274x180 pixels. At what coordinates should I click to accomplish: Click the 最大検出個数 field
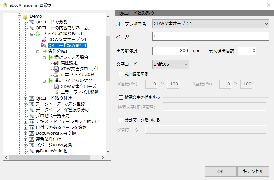(247, 51)
